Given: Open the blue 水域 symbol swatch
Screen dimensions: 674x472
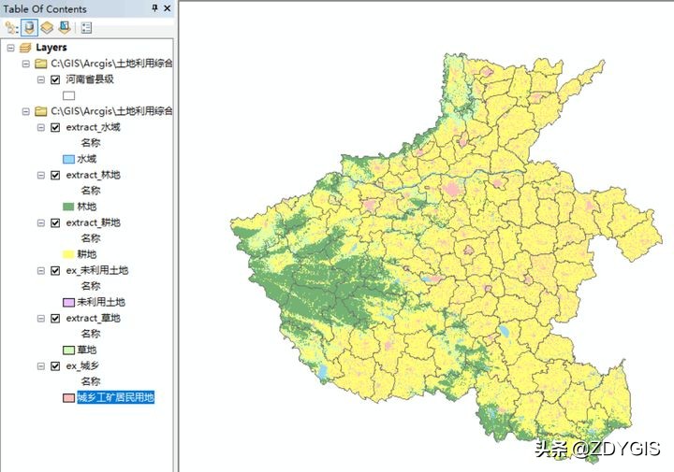Looking at the screenshot, I should [68, 159].
